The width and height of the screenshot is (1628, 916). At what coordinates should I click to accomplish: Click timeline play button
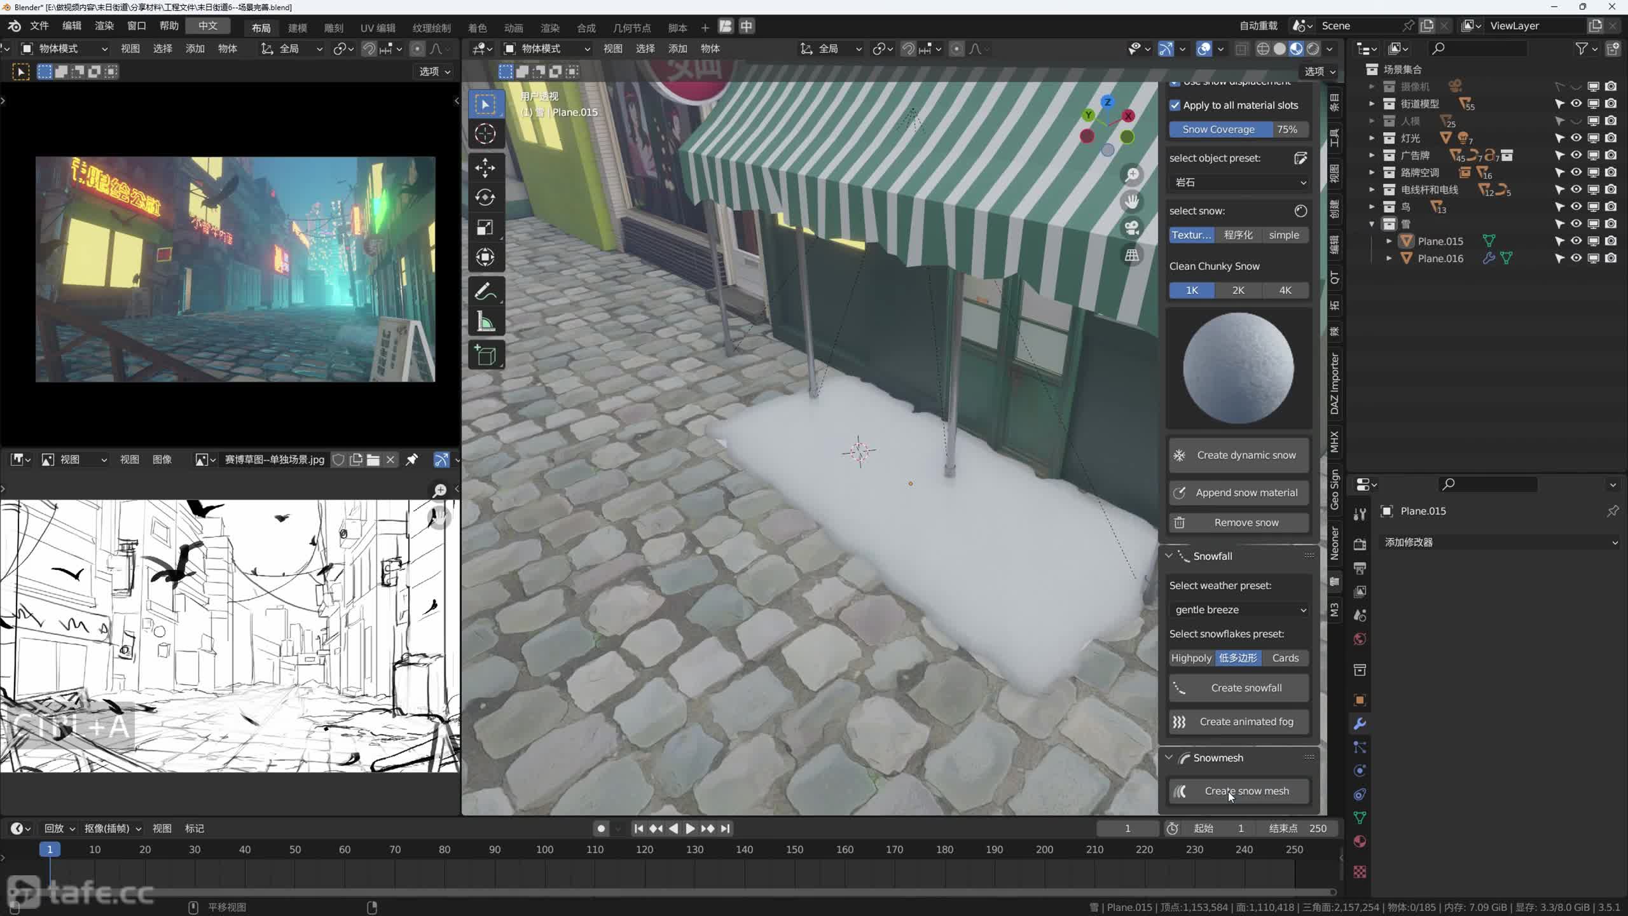click(x=690, y=829)
